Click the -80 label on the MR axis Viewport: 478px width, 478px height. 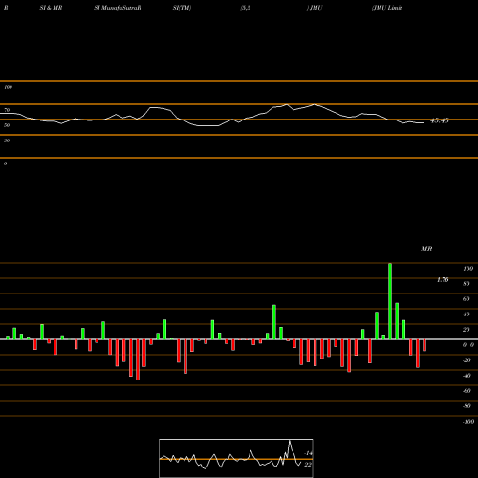(467, 406)
